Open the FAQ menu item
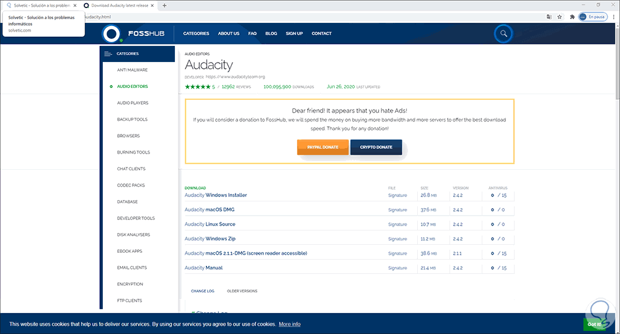This screenshot has height=334, width=620. (x=252, y=33)
